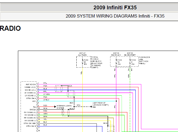
Task: Select the Fuse 19 10A symbol
Action: tap(116, 62)
